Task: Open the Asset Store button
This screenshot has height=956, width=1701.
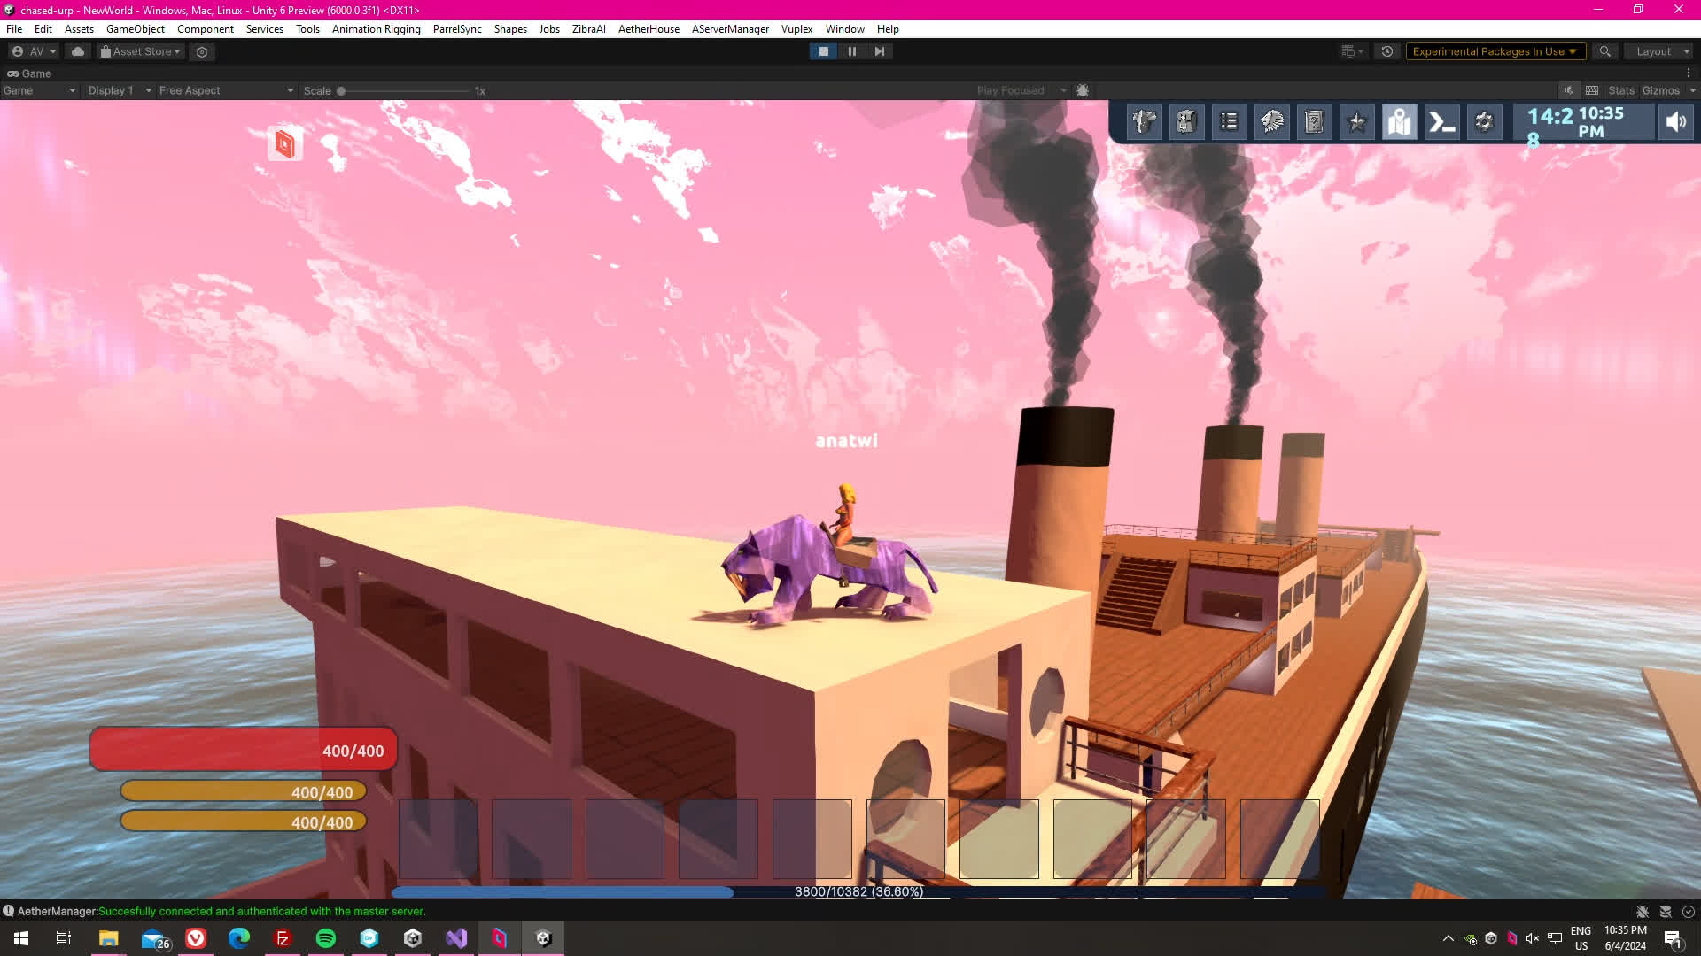Action: [x=141, y=51]
